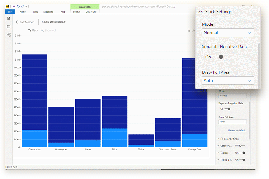Click the dark blue Trucks and Buses bar segment
Viewport: 269px width, 179px height.
tap(168, 130)
